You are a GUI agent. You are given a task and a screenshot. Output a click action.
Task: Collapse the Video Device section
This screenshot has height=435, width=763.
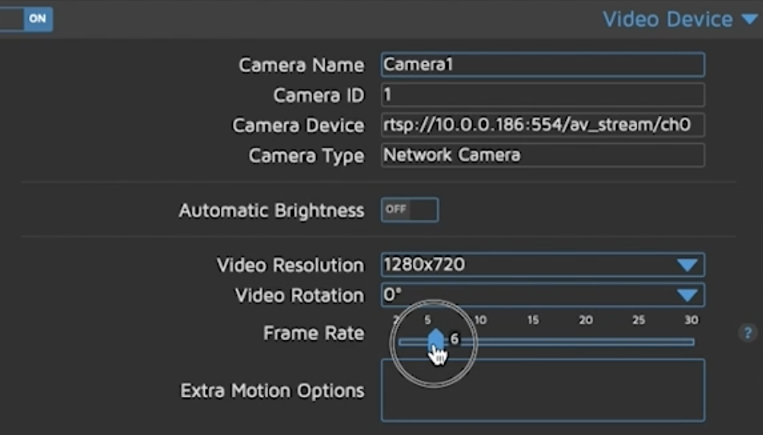[x=750, y=20]
